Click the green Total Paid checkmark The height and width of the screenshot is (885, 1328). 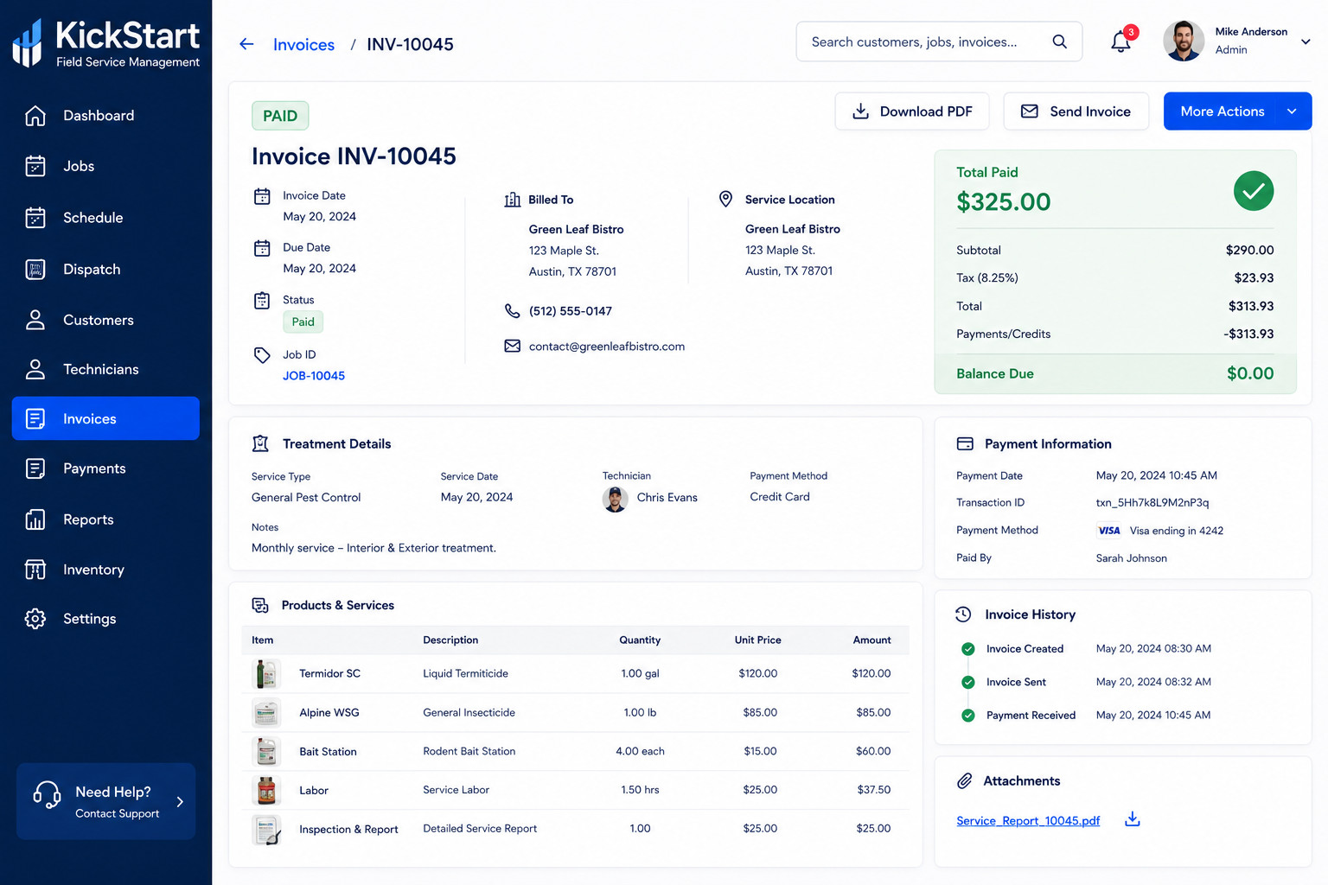point(1253,191)
